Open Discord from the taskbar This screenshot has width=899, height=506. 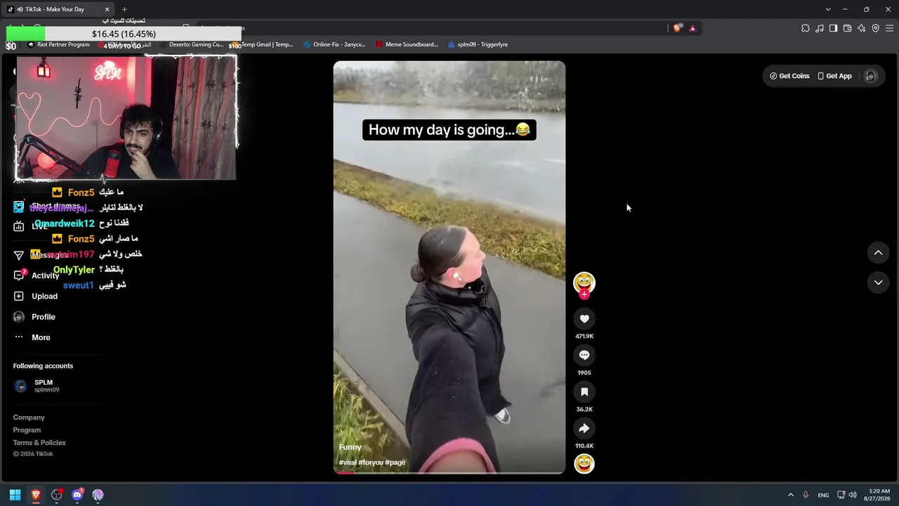tap(77, 495)
